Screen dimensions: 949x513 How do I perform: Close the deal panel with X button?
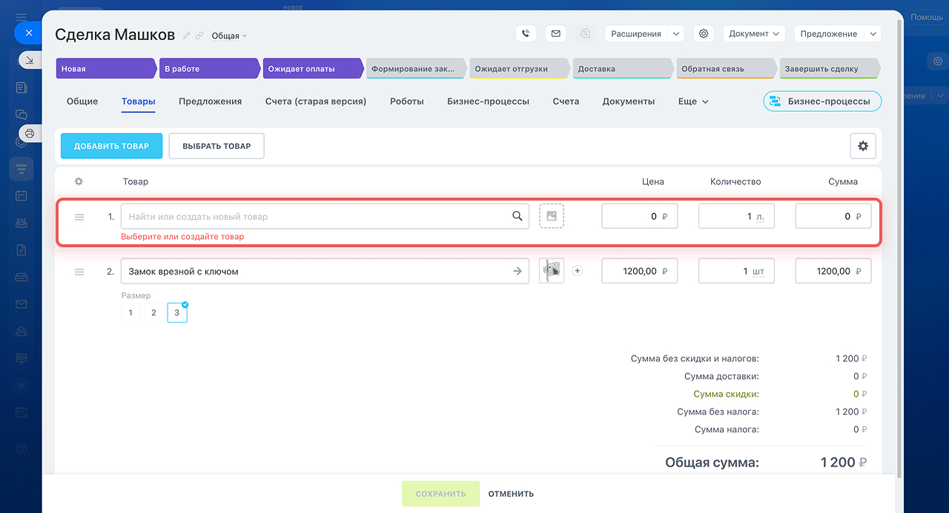(x=28, y=33)
